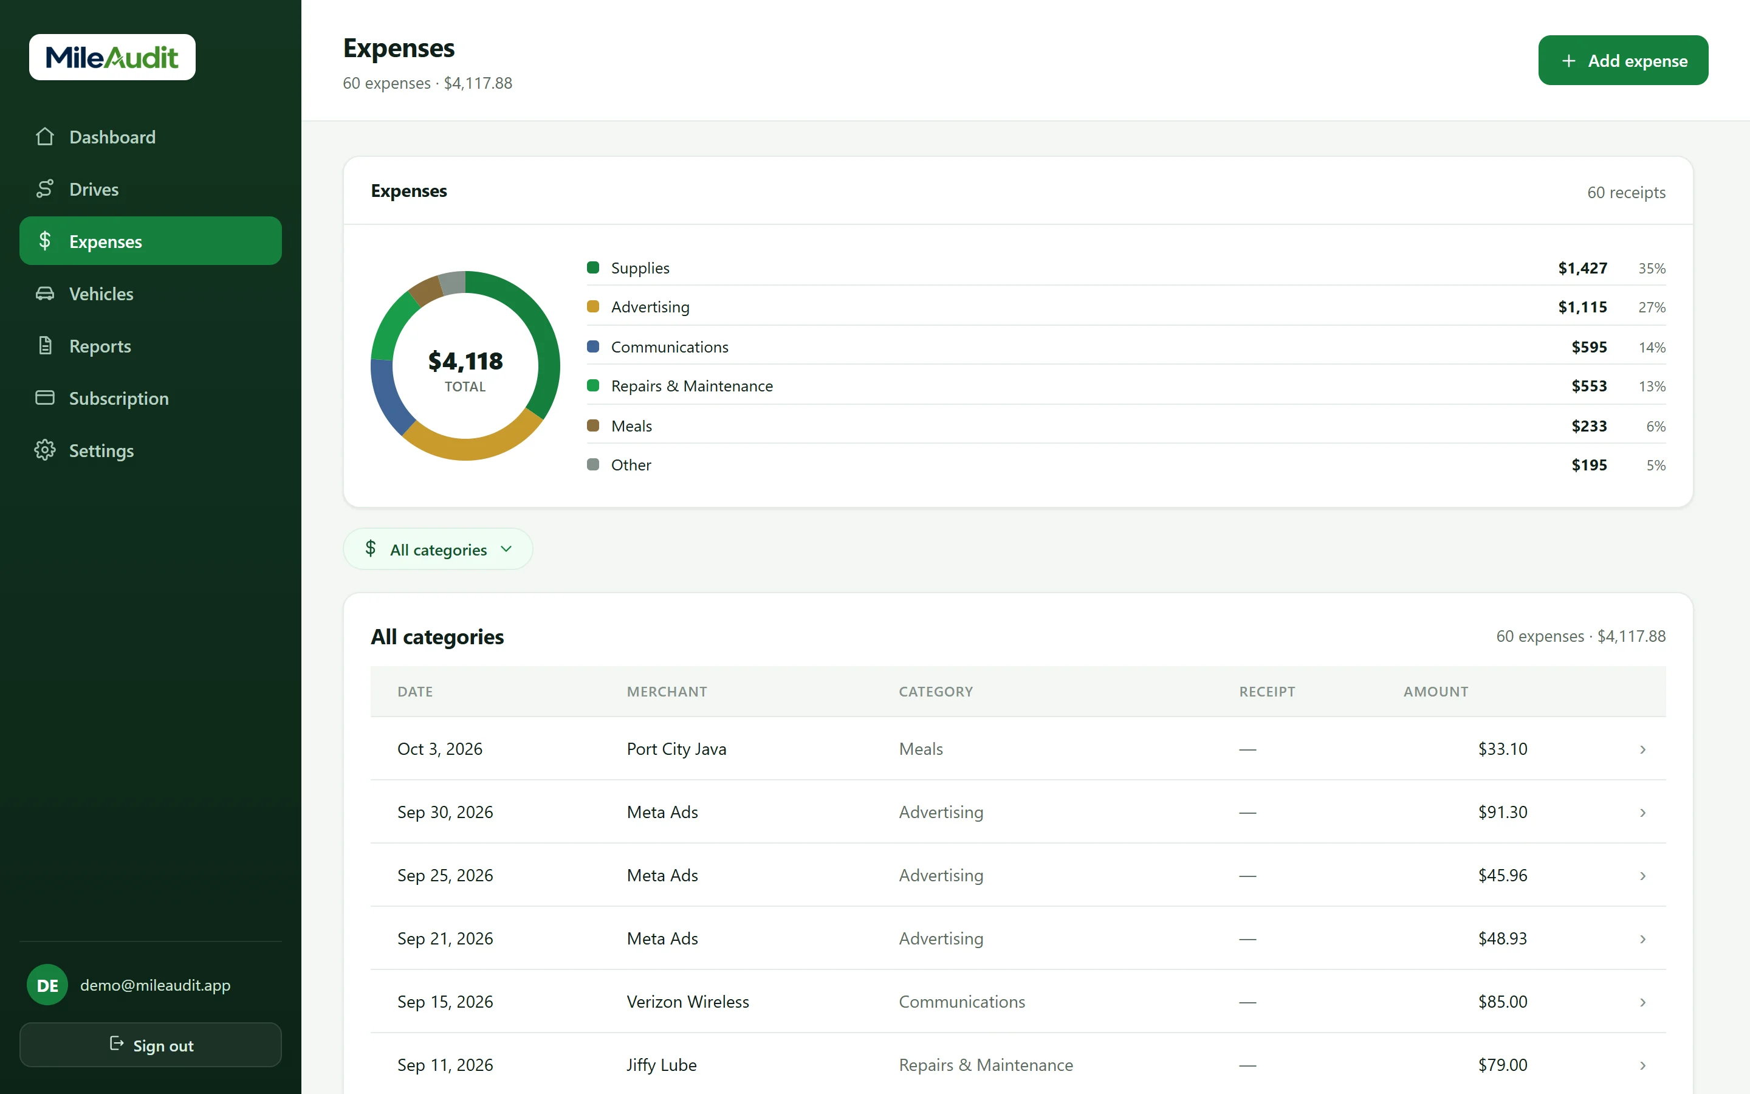Click the demo@mileaudit.app account email
The width and height of the screenshot is (1750, 1094).
pyautogui.click(x=156, y=985)
